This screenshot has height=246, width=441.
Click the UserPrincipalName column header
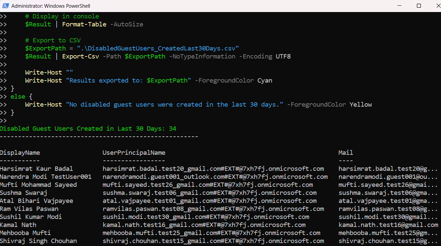(x=134, y=153)
